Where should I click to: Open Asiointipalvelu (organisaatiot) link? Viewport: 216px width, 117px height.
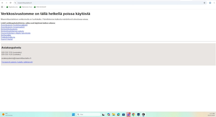click(13, 27)
